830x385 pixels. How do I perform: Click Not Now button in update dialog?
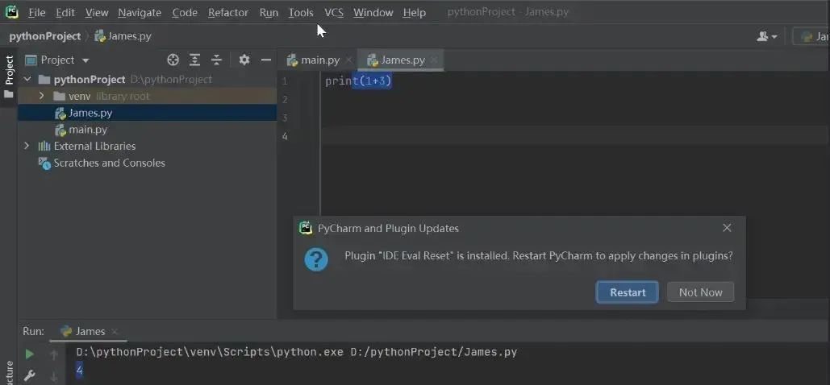click(700, 292)
